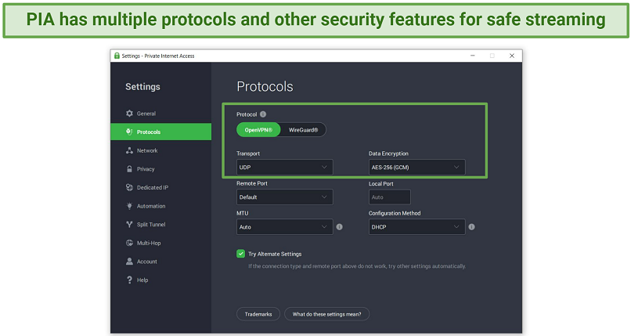
Task: Click the Dedicated IP icon
Action: [x=129, y=187]
